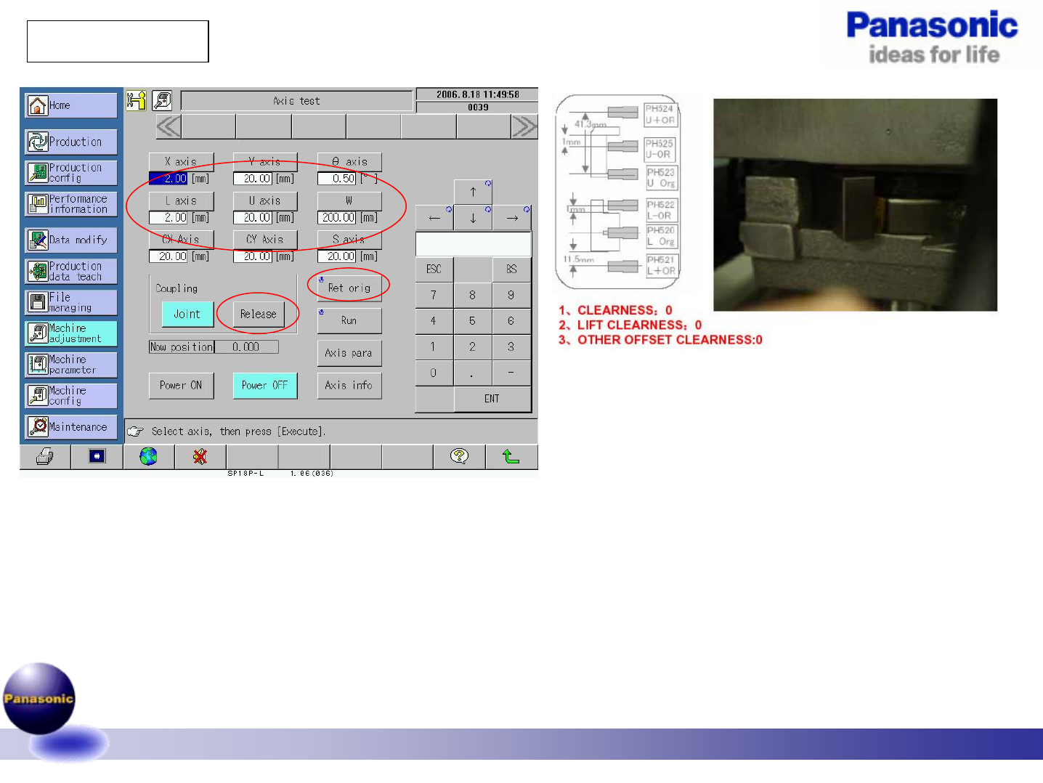Select the CX Axis button
The image size is (1043, 783).
tap(181, 239)
